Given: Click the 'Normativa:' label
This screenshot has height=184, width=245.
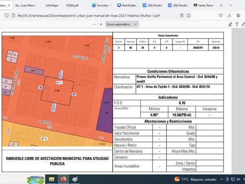Looking at the screenshot, I should (122, 77).
